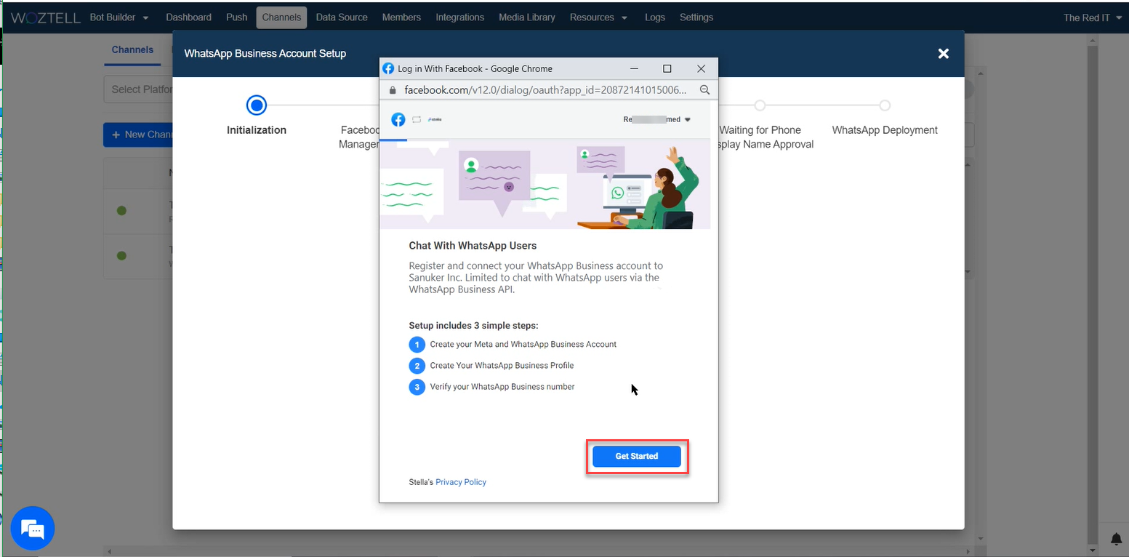
Task: Click the notification bell icon
Action: (1116, 539)
